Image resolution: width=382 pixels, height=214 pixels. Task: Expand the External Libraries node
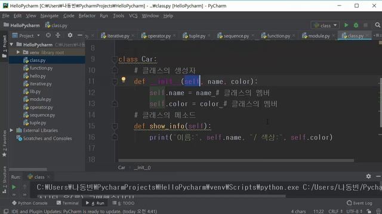11,131
